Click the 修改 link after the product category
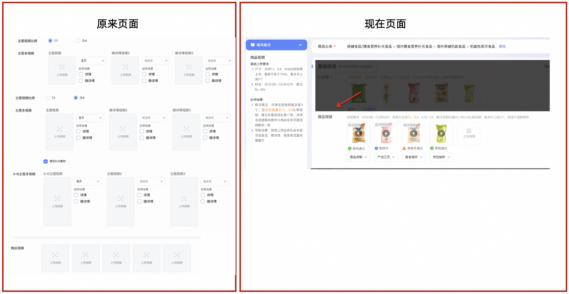569x294 pixels. point(502,46)
